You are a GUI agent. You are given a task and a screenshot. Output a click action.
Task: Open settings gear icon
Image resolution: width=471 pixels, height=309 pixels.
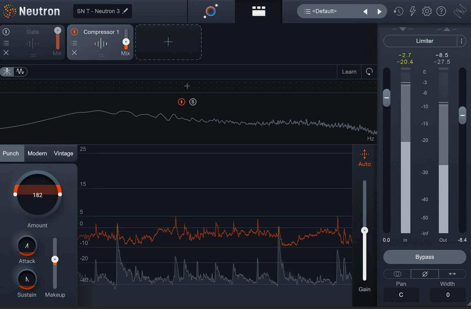(427, 11)
